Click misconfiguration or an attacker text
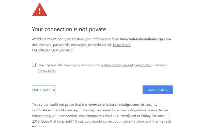Screen dimensions: 197x127 coord(144,110)
